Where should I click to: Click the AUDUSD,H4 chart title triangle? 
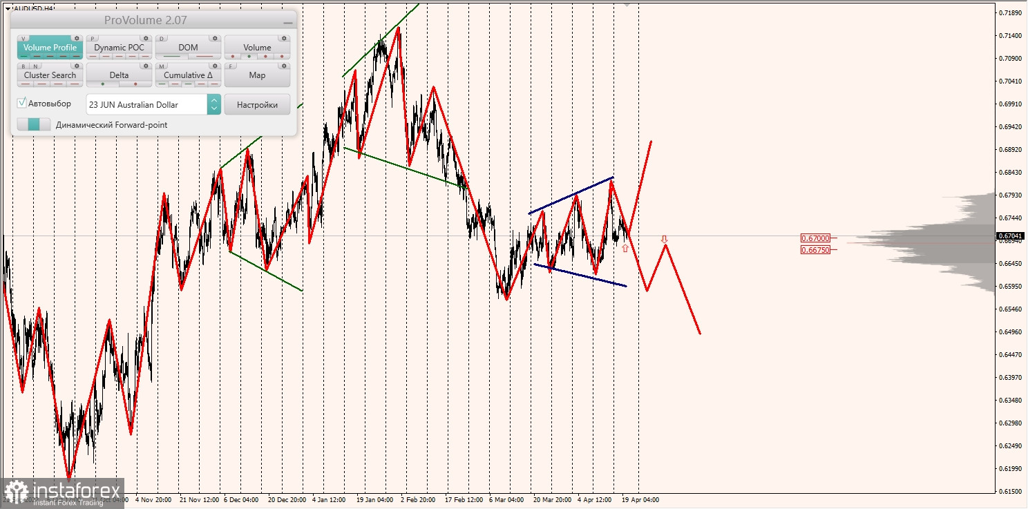8,8
